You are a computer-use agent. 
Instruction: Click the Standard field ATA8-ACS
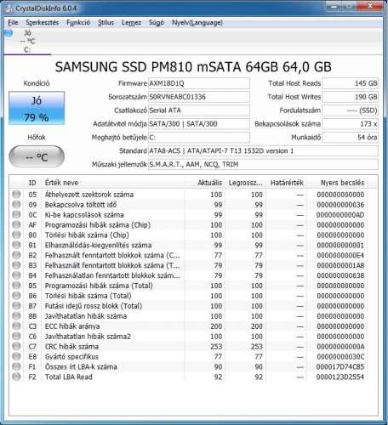click(263, 151)
